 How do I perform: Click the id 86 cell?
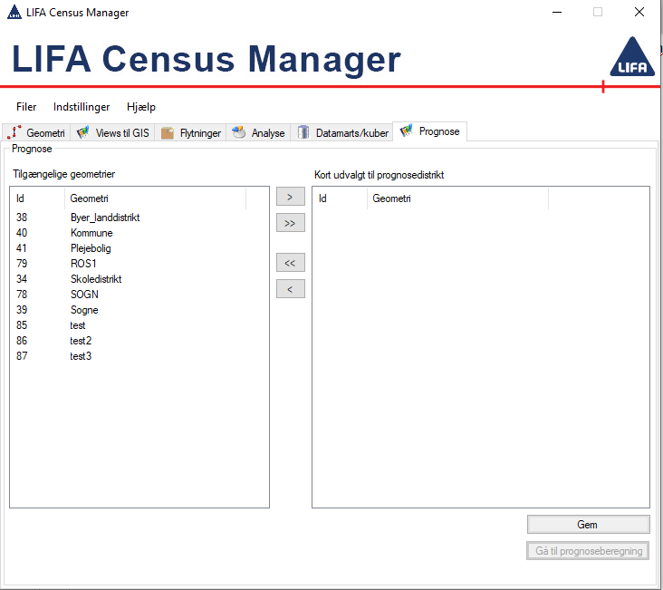coord(22,341)
